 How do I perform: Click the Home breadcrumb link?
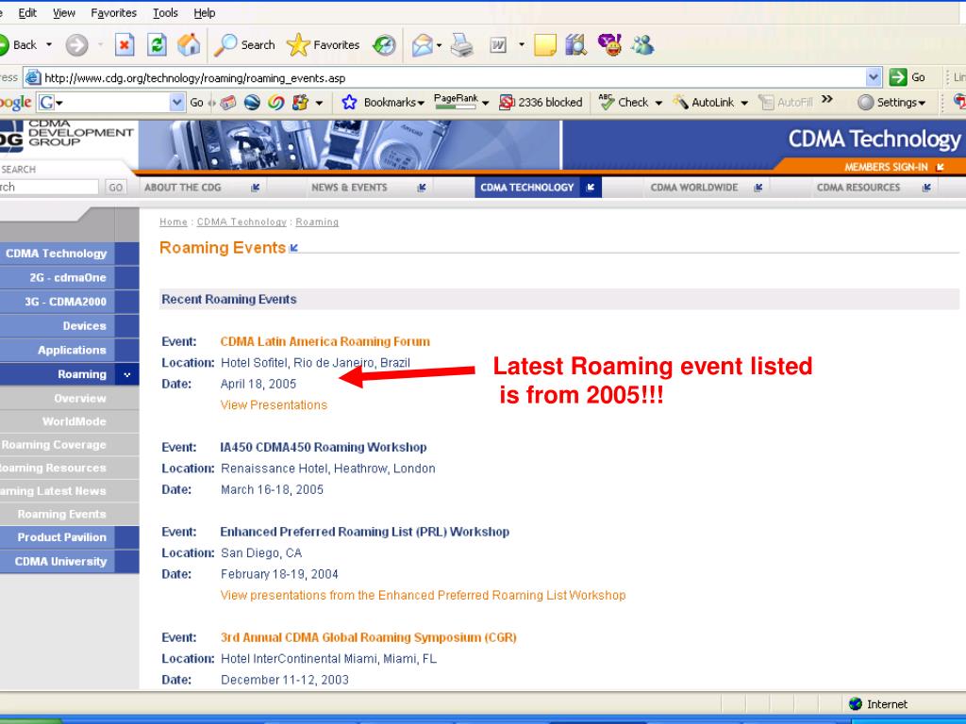point(174,222)
